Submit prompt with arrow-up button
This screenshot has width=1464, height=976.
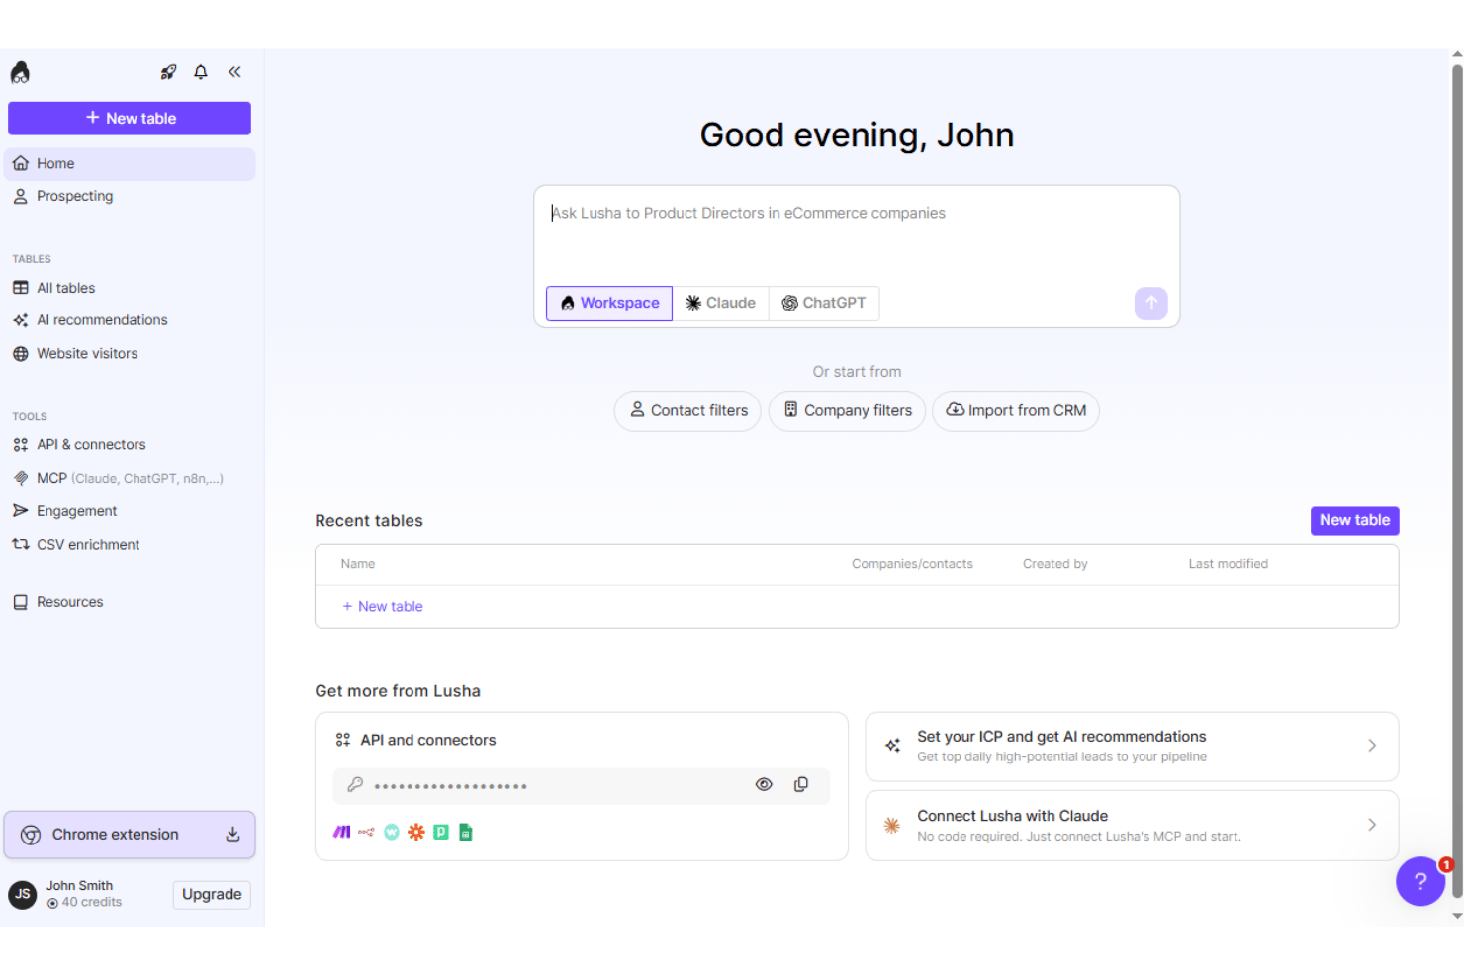pyautogui.click(x=1151, y=304)
